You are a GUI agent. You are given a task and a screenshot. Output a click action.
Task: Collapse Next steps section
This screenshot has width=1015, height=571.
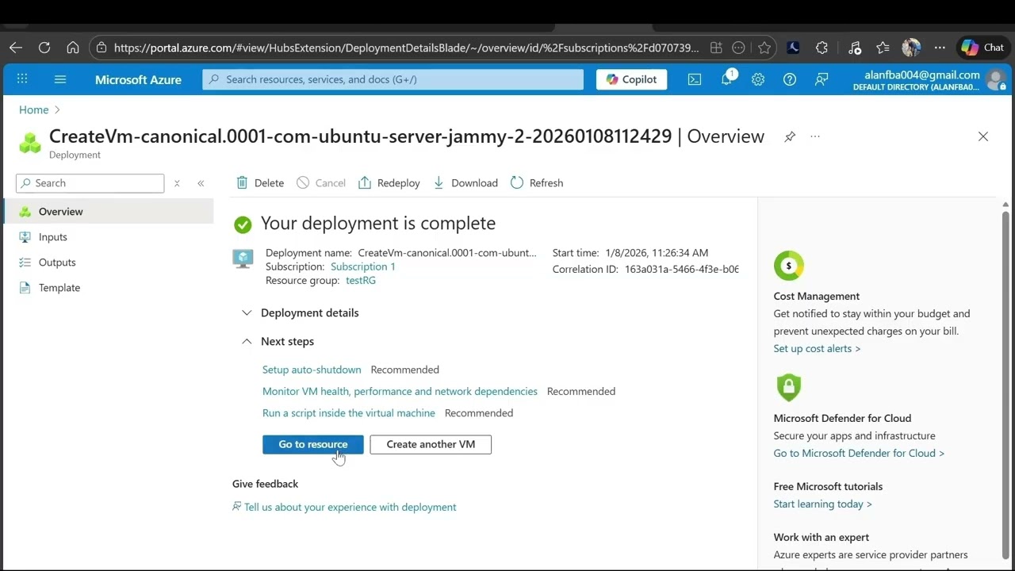278,341
